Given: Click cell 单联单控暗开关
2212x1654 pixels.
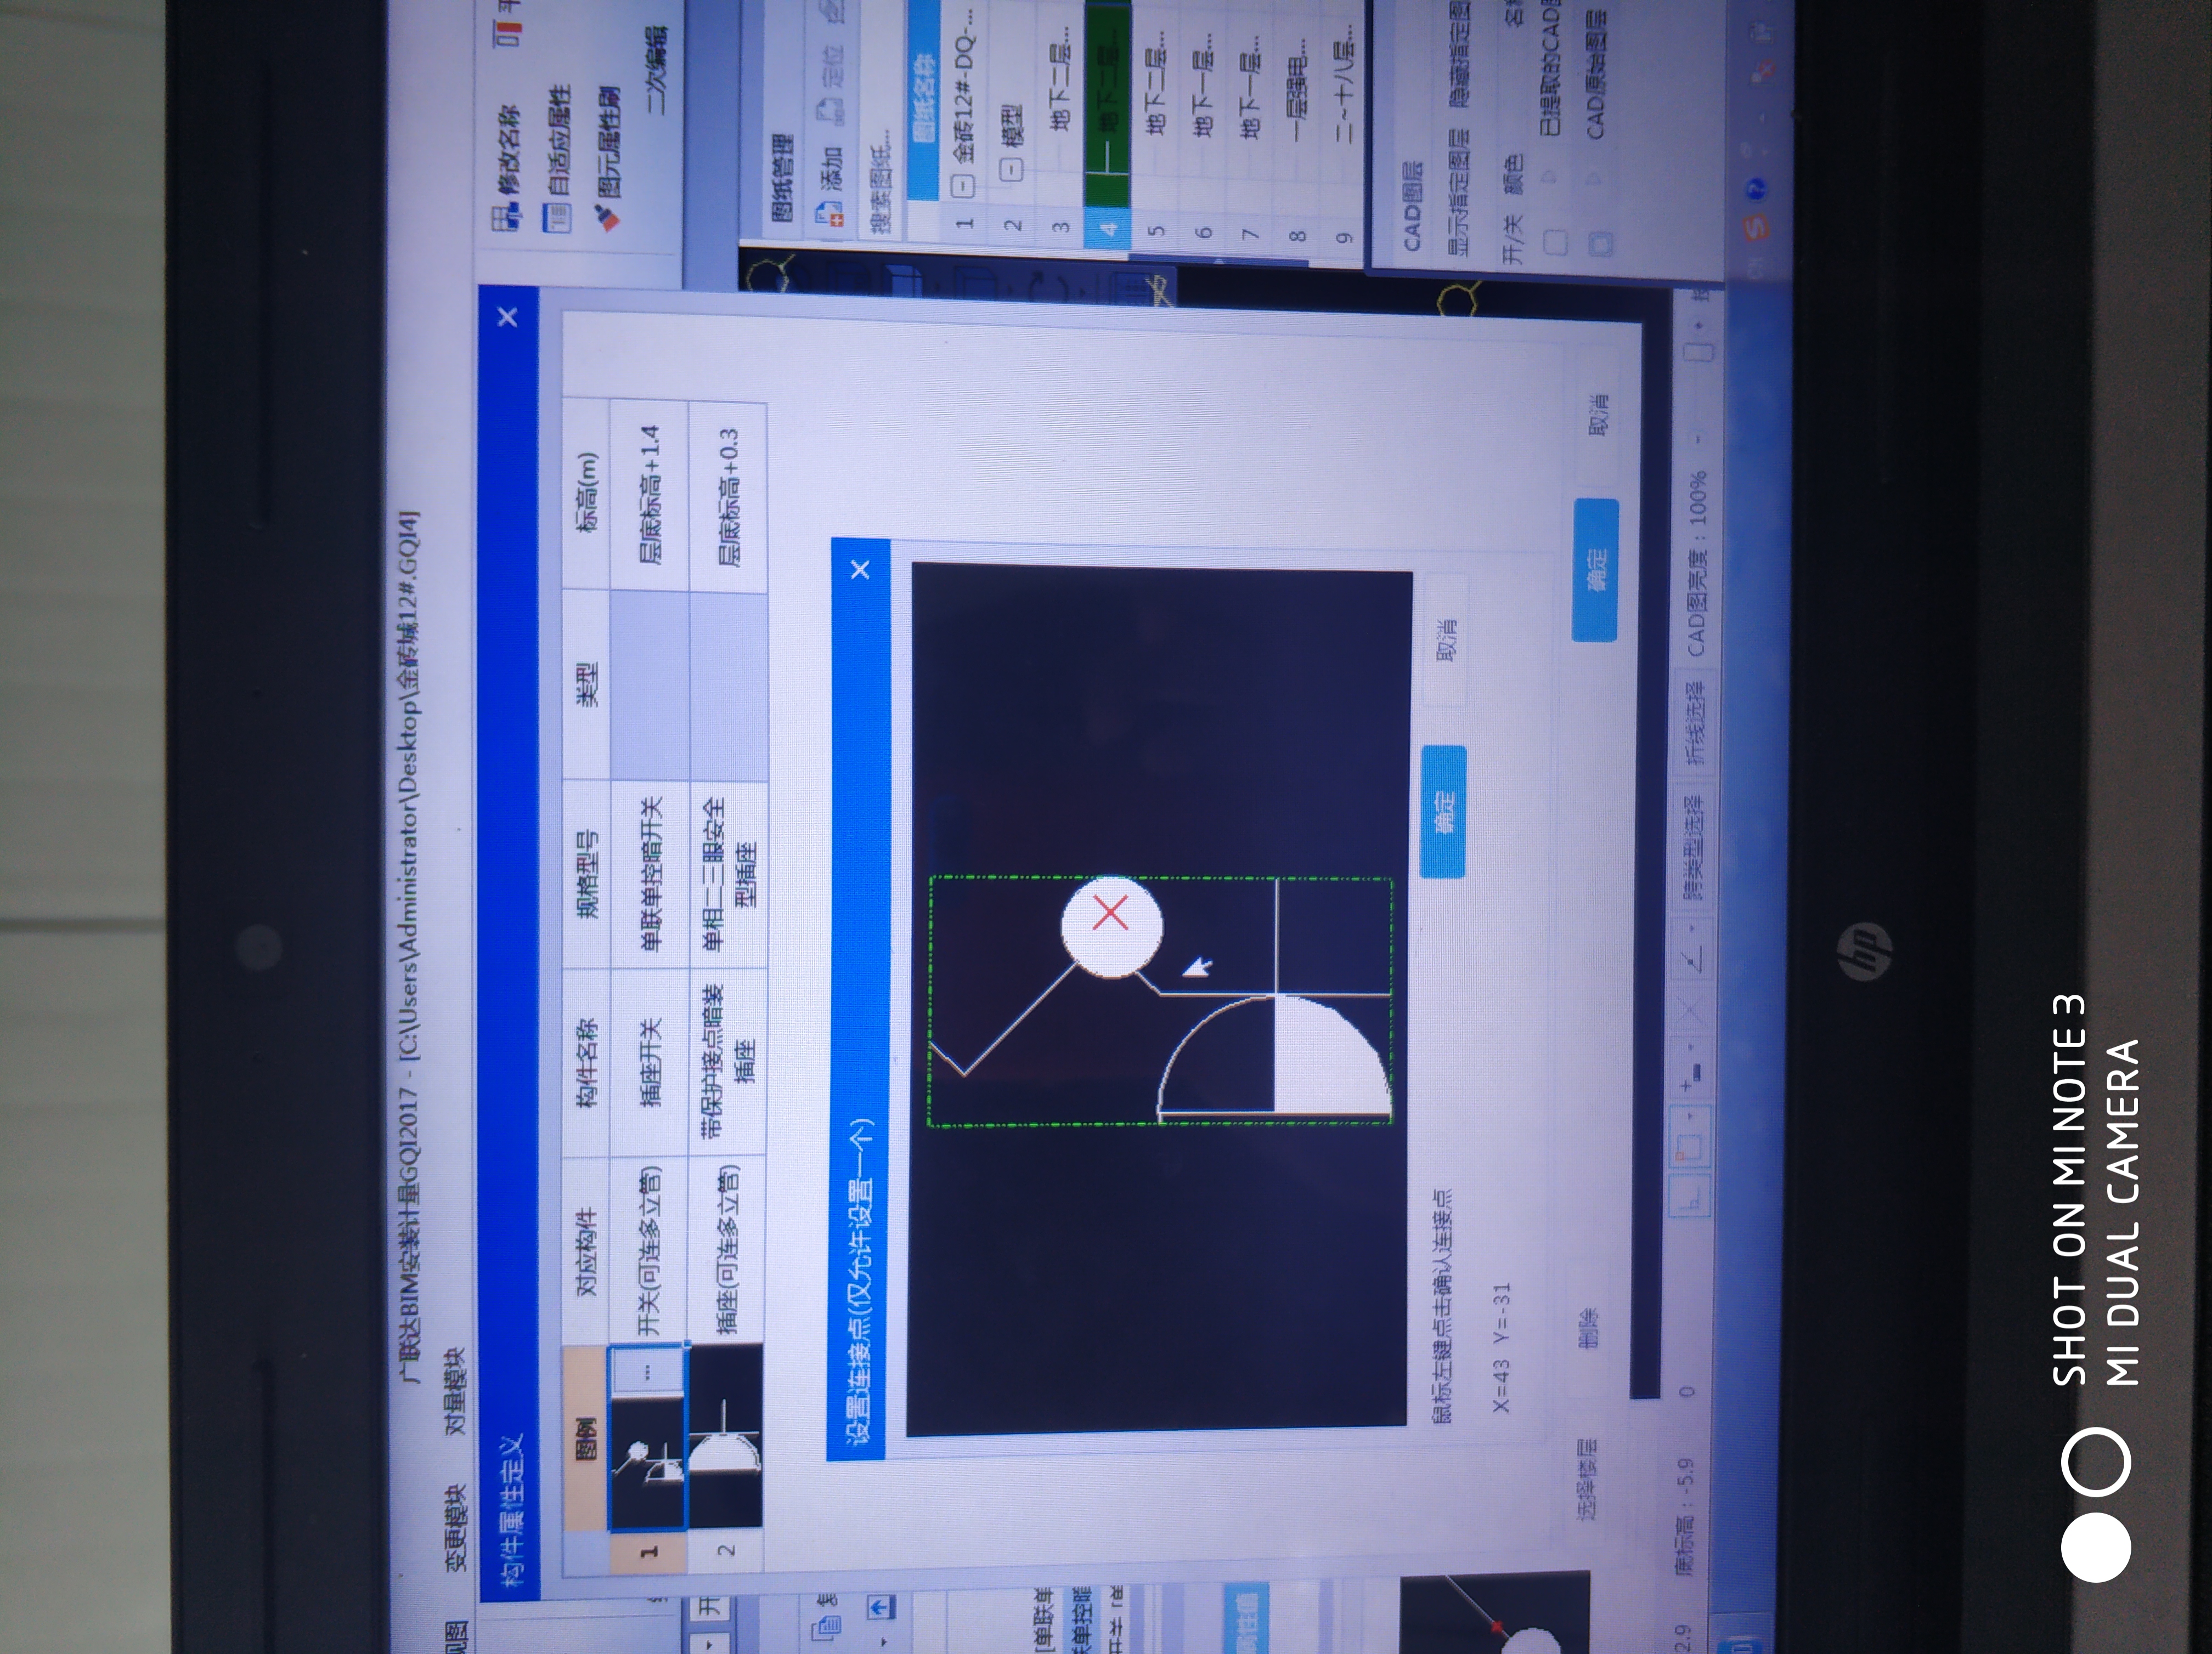Looking at the screenshot, I should coord(650,875).
